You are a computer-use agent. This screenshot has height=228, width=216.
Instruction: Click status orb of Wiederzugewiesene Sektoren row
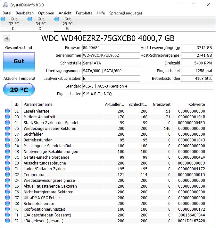pos(7,128)
